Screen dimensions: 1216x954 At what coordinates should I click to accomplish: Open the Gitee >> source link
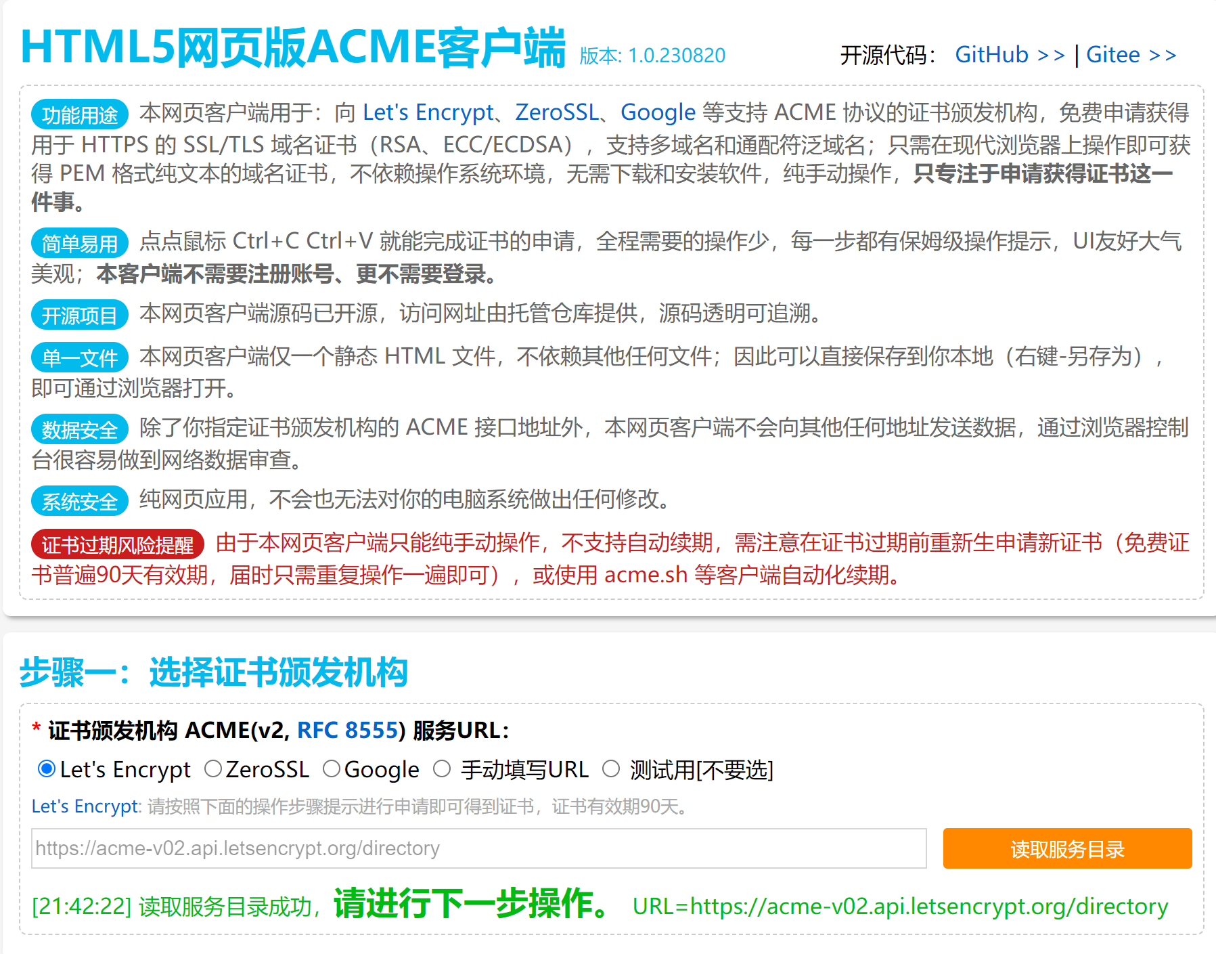[1131, 54]
